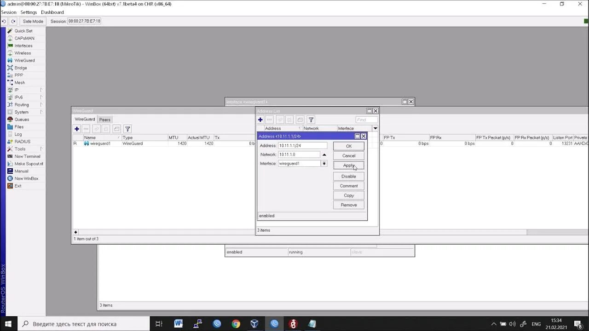Click the Copy button
The width and height of the screenshot is (589, 331).
coord(349,195)
